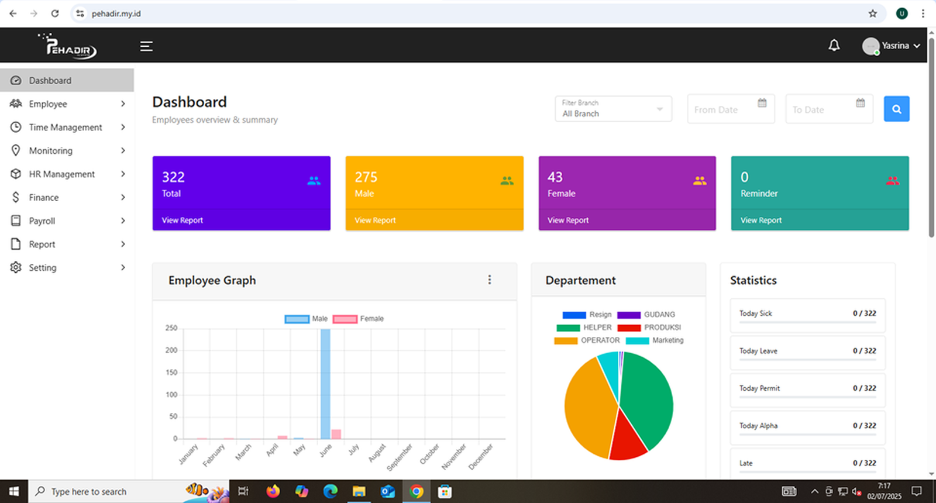This screenshot has height=503, width=936.
Task: Open the notification bell
Action: click(x=834, y=46)
